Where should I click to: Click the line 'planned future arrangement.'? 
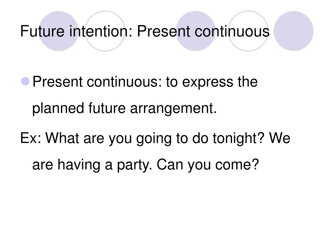124,109
